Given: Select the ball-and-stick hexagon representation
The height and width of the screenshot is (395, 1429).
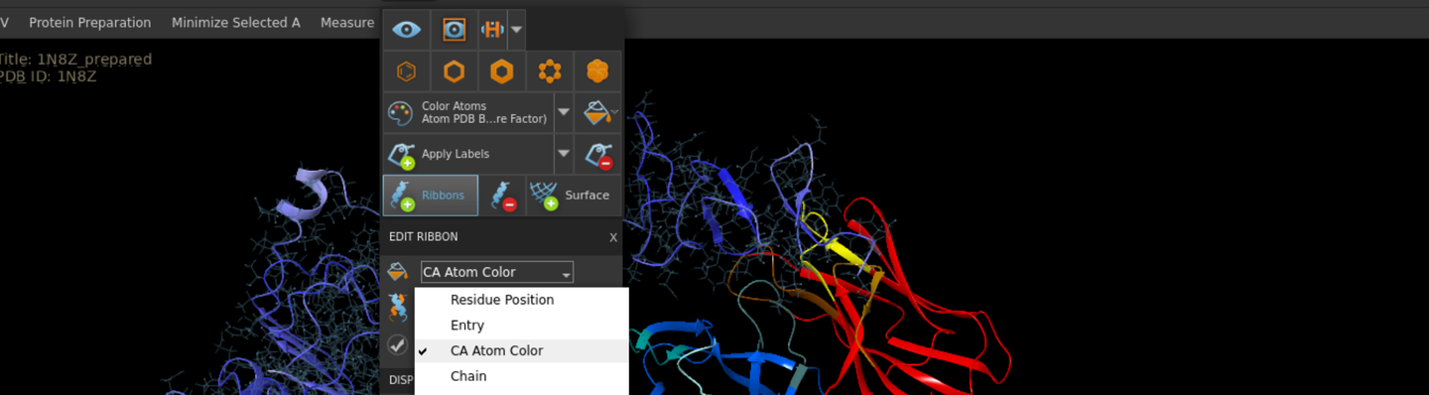Looking at the screenshot, I should [x=550, y=71].
